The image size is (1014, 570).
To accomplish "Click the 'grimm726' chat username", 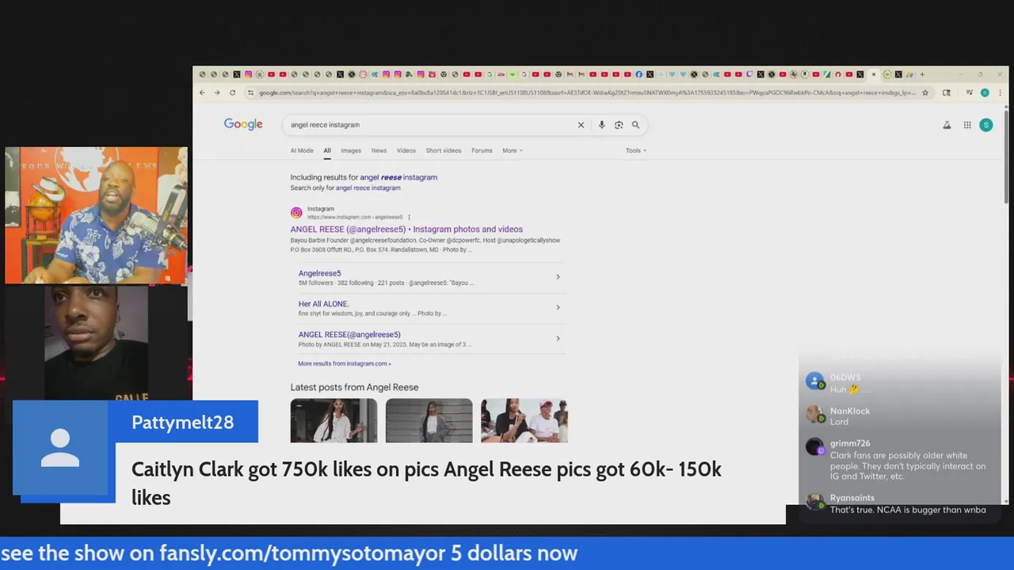I will click(850, 443).
